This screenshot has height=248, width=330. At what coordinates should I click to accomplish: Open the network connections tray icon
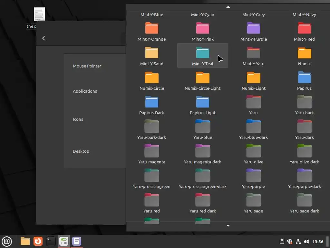click(x=298, y=242)
